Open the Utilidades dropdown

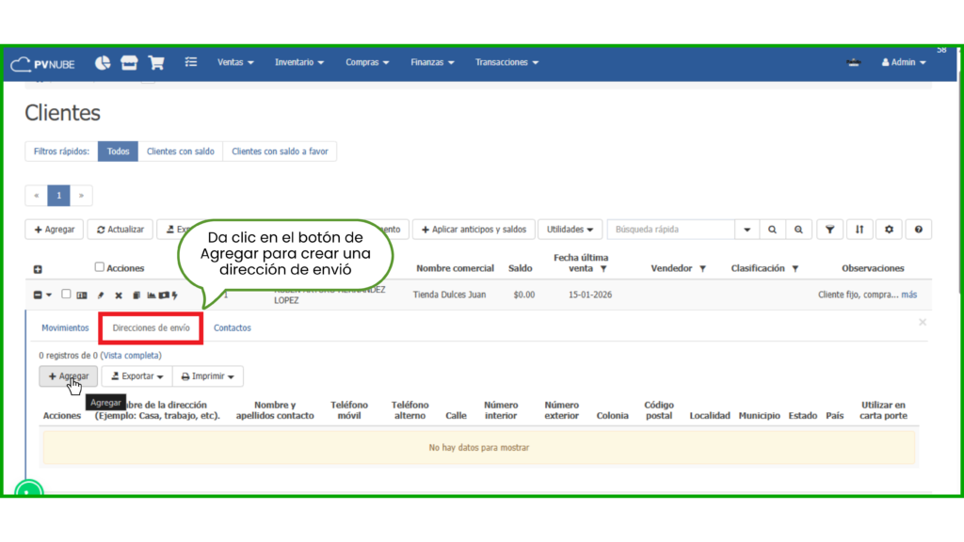(x=571, y=230)
